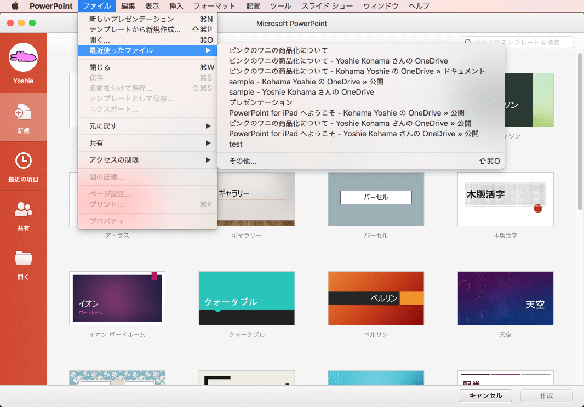Expand the 元に戻す submenu
The width and height of the screenshot is (584, 407).
click(147, 126)
